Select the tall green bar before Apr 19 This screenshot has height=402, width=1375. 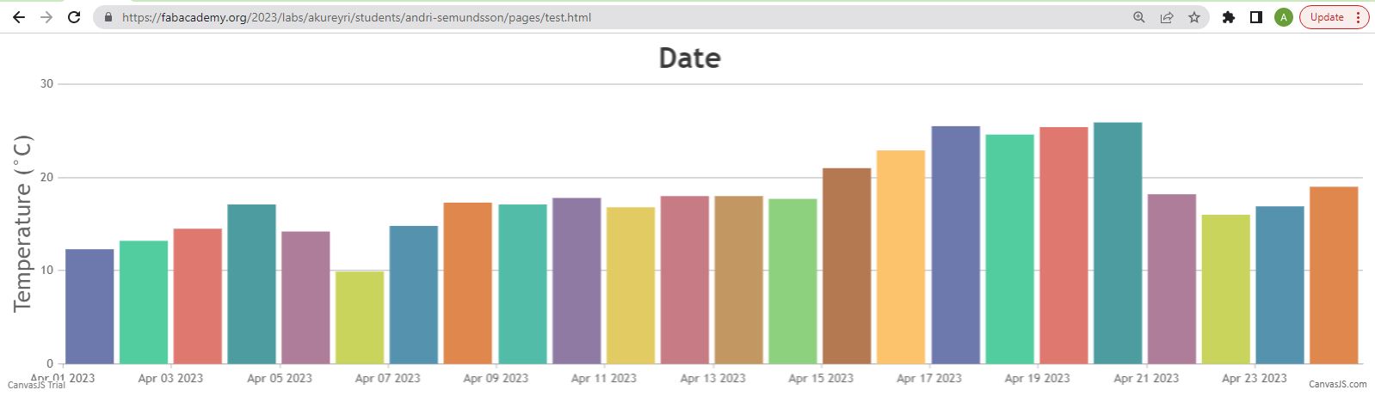[x=1009, y=249]
